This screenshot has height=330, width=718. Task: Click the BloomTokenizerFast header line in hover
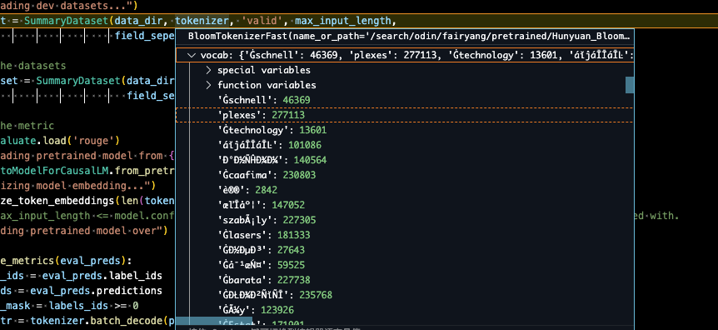tap(408, 36)
